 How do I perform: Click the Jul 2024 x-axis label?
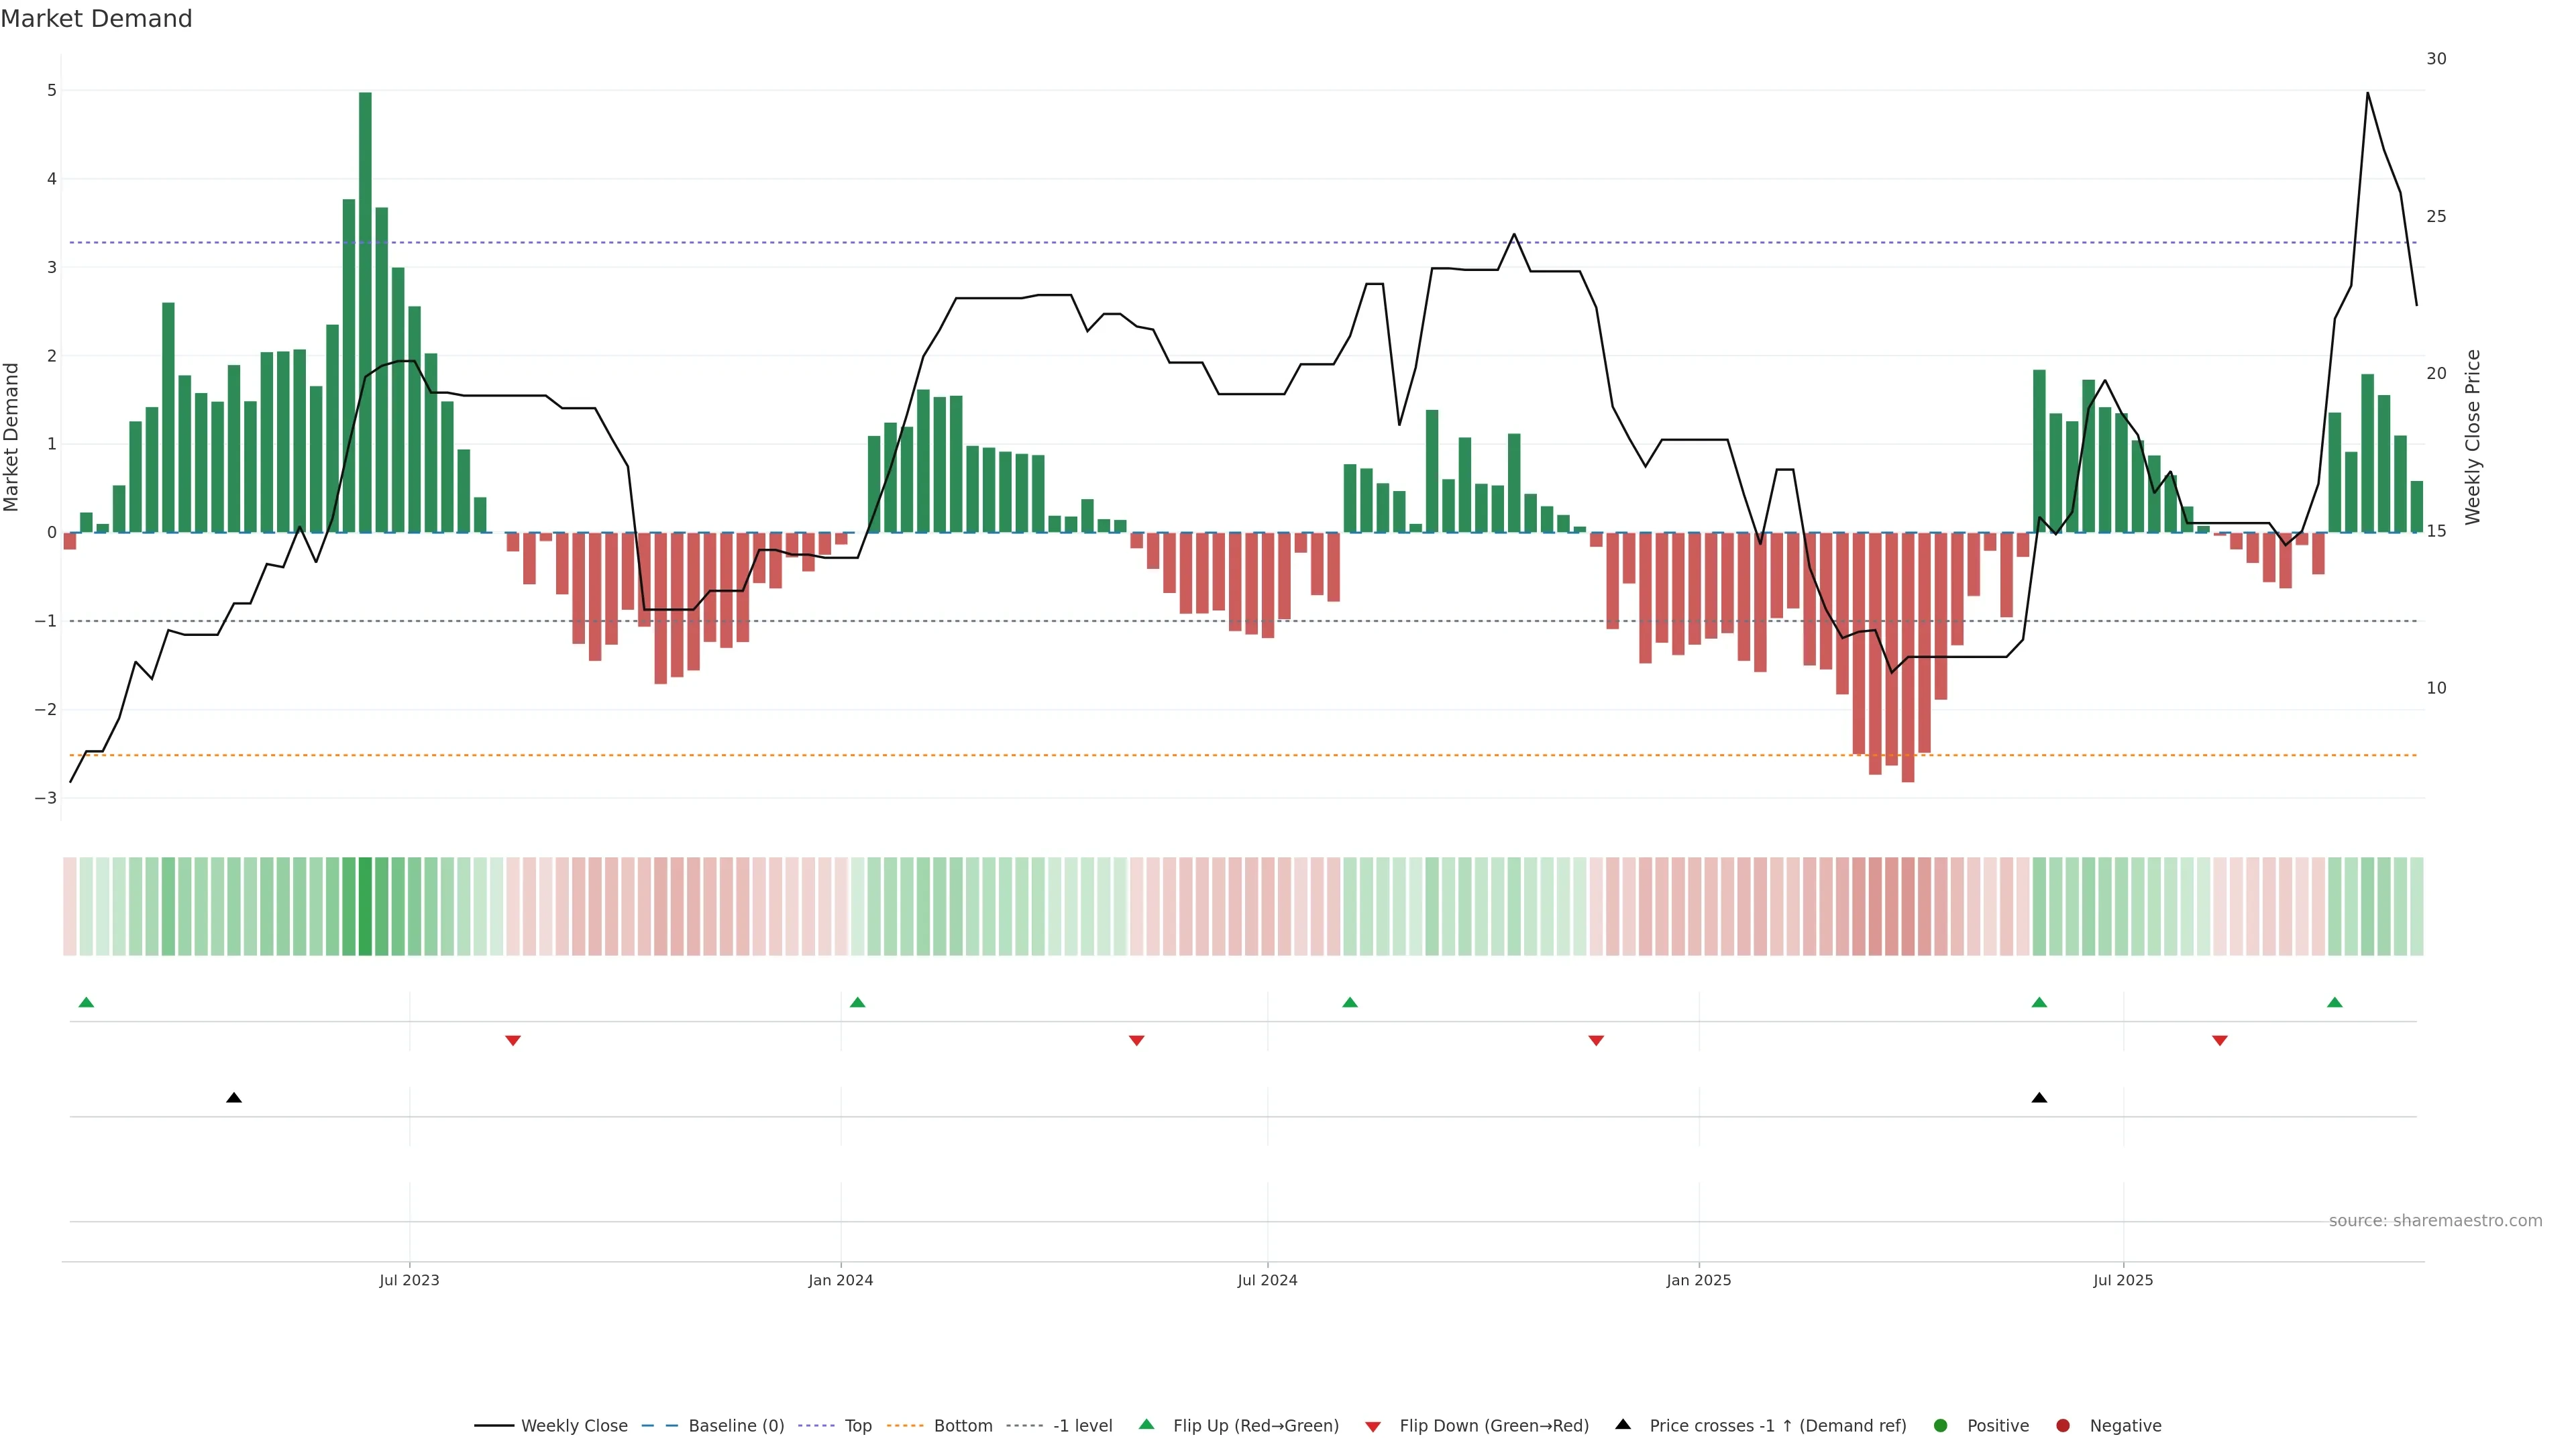[1267, 1280]
